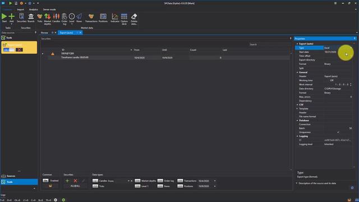The image size is (359, 202).
Task: Open the Order log view
Action: (65, 19)
